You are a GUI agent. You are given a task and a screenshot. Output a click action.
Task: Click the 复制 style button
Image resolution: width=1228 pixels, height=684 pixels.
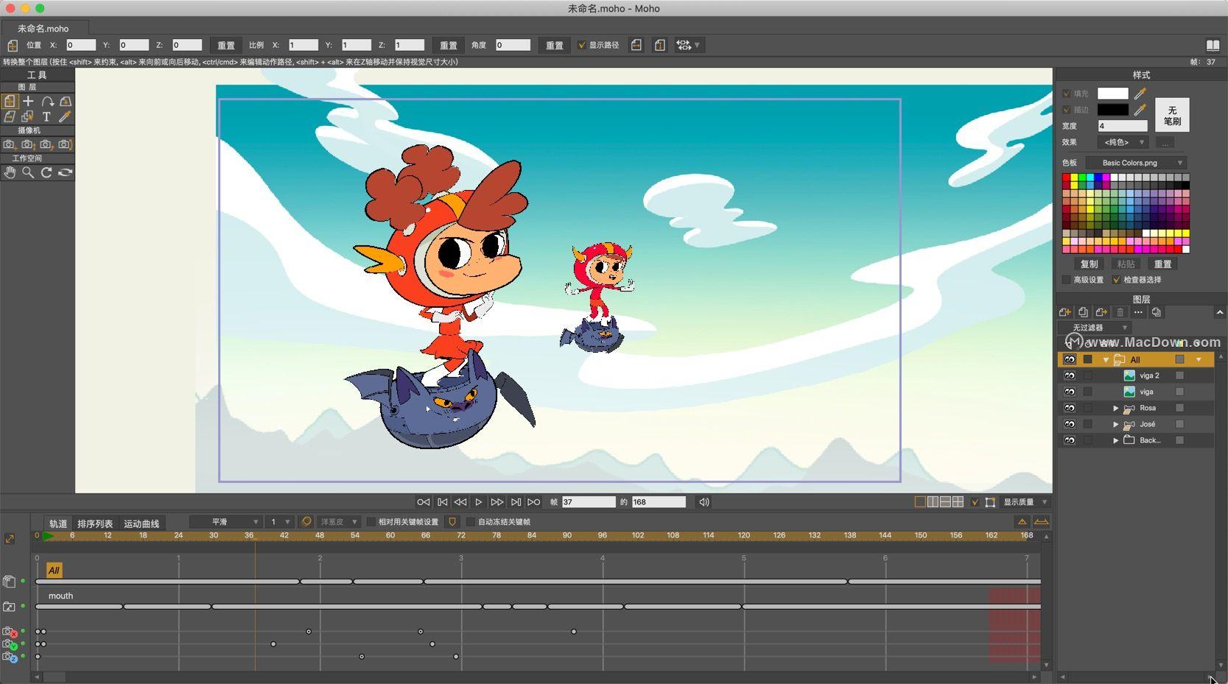[x=1089, y=264]
